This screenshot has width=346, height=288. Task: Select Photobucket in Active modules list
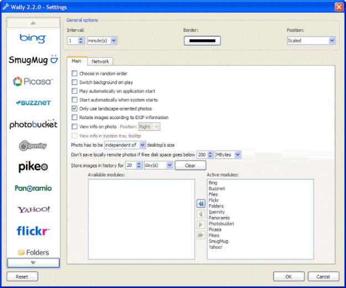coord(221,224)
